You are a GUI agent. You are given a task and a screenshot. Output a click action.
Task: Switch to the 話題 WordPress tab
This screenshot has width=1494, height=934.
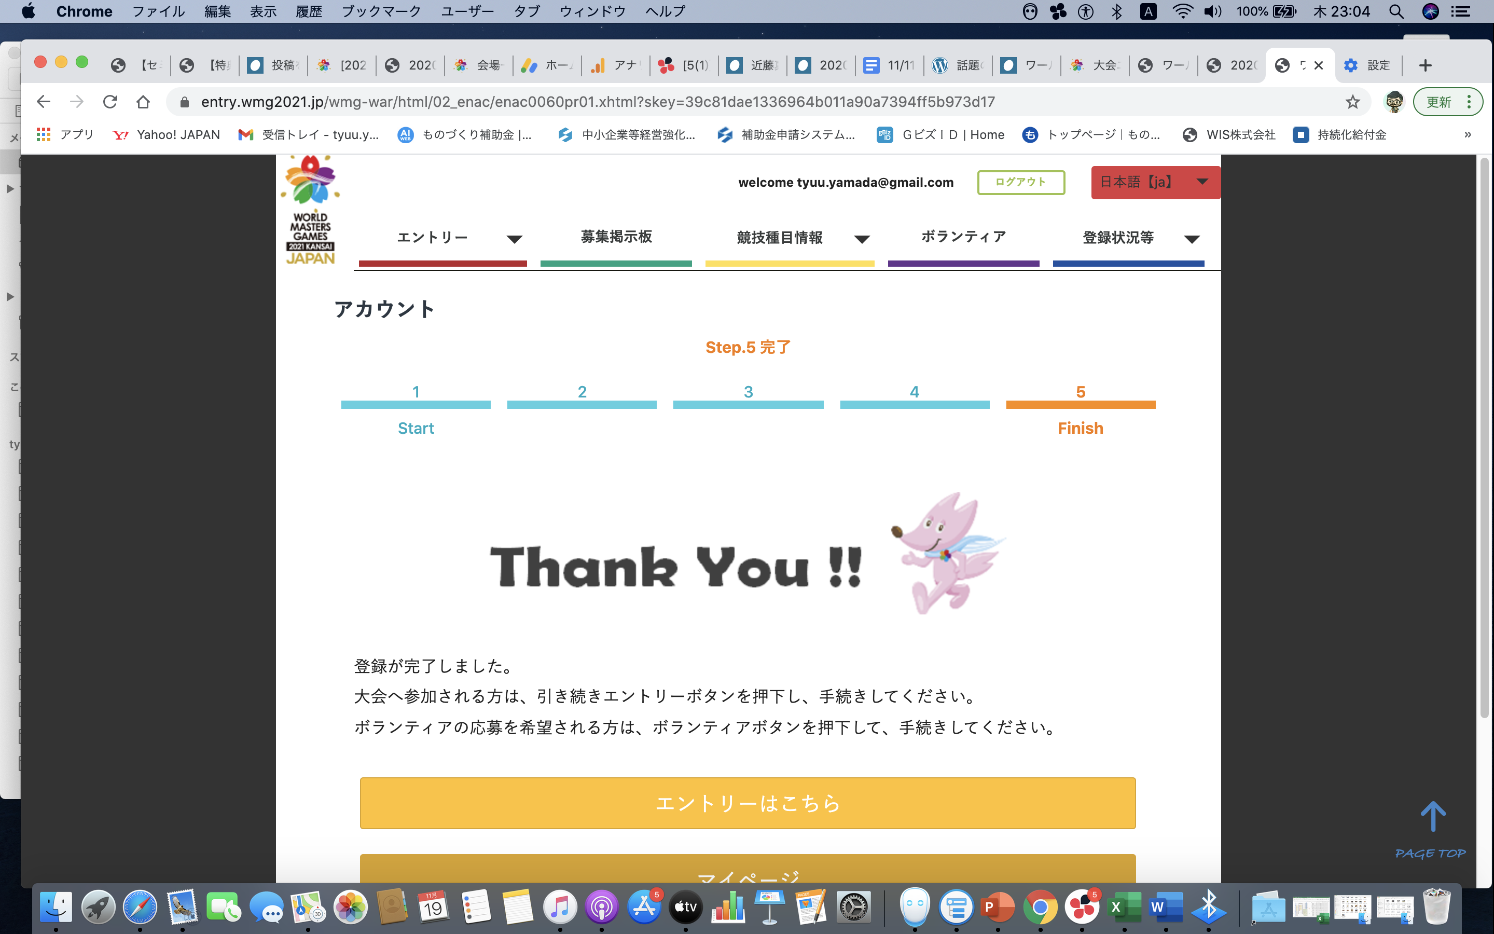958,65
